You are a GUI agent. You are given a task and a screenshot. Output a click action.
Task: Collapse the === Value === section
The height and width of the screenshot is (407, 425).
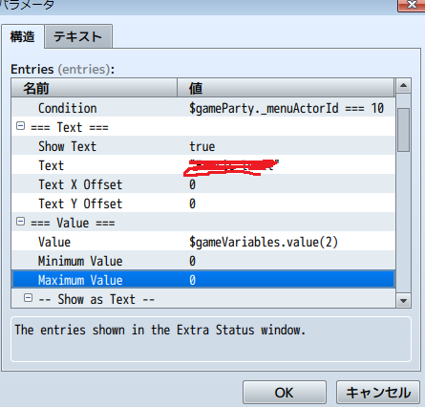tap(20, 222)
